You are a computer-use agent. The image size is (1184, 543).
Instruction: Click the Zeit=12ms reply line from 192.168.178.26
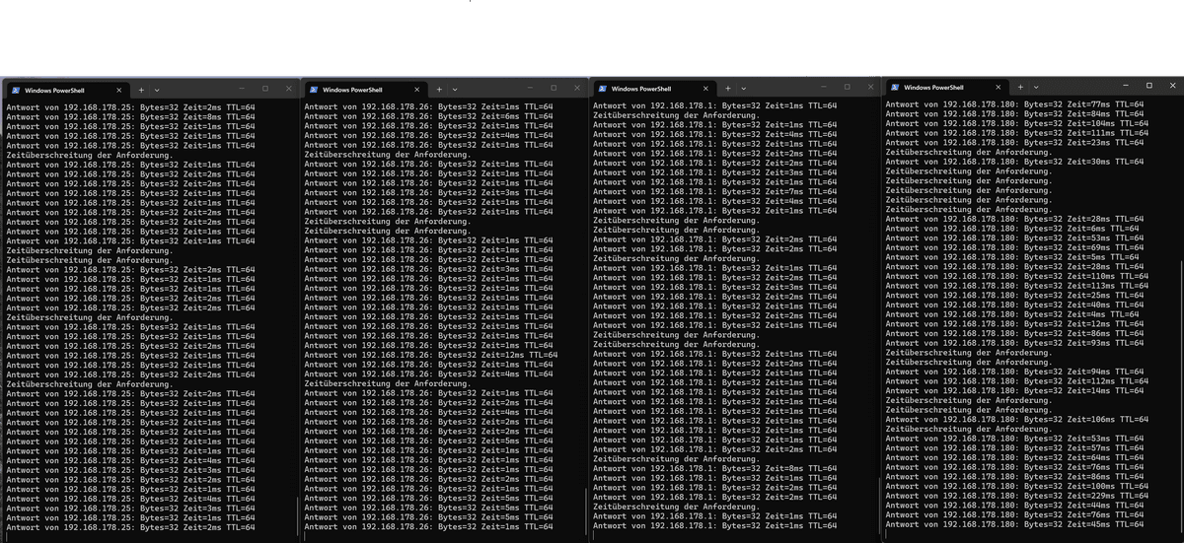(x=431, y=355)
